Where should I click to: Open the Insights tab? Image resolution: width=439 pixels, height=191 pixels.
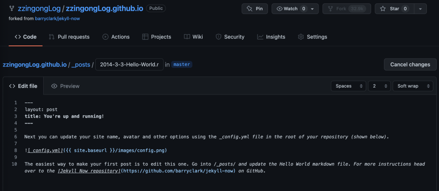point(271,37)
